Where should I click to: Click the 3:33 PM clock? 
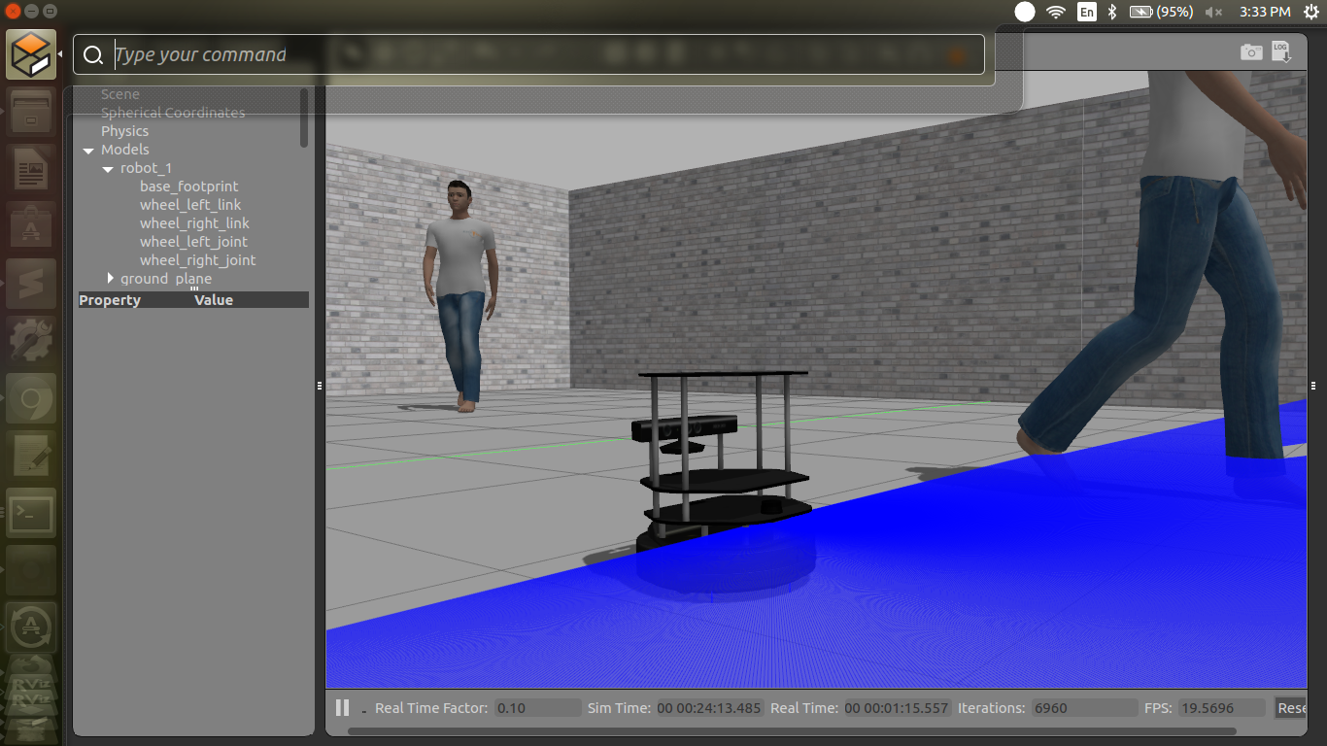point(1265,12)
